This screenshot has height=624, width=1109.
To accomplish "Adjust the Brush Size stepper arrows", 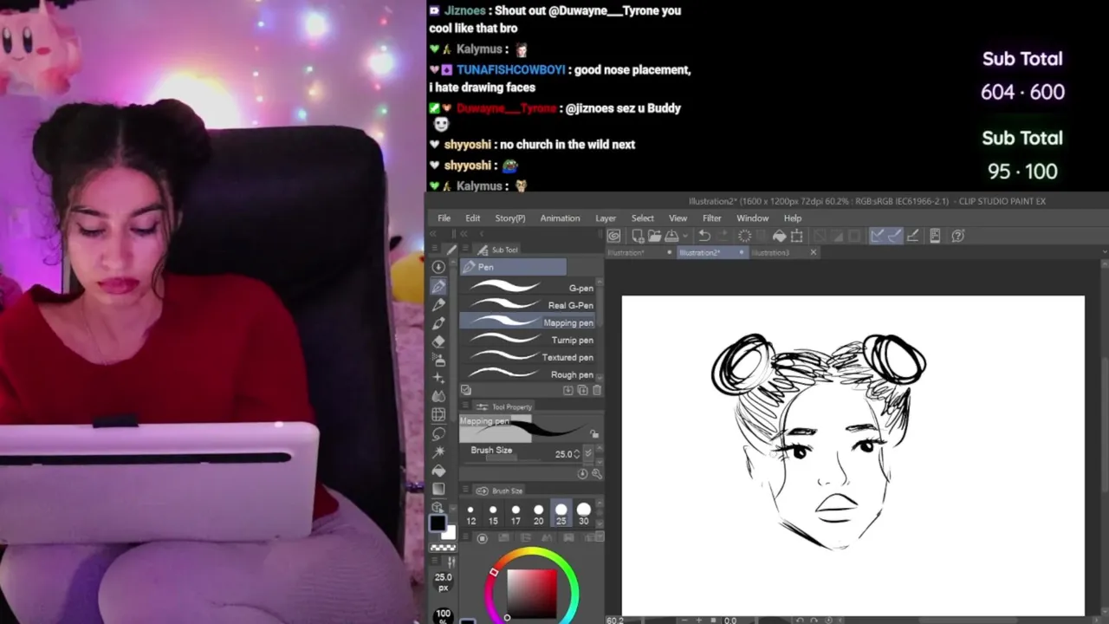I will [x=576, y=453].
